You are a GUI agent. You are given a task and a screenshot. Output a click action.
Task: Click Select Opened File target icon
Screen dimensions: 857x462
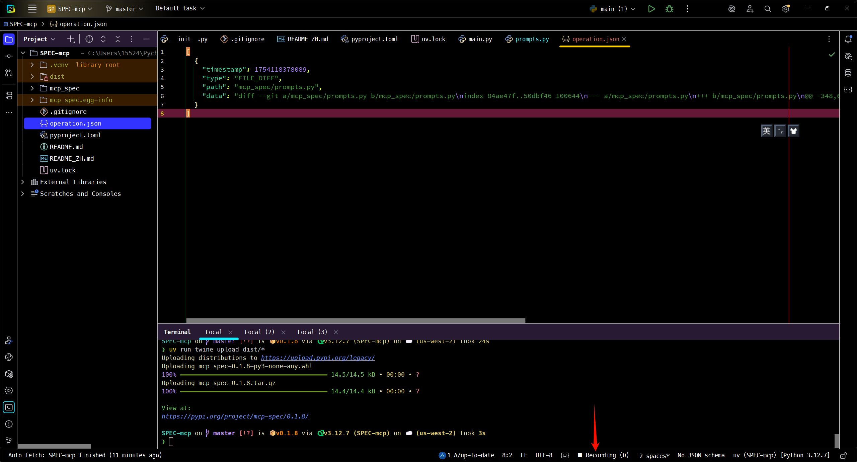point(89,39)
